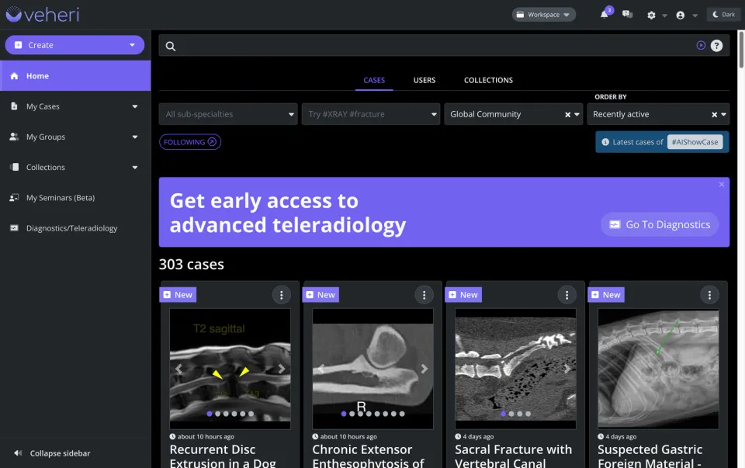Viewport: 745px width, 468px height.
Task: Open the settings gear menu
Action: click(x=651, y=16)
